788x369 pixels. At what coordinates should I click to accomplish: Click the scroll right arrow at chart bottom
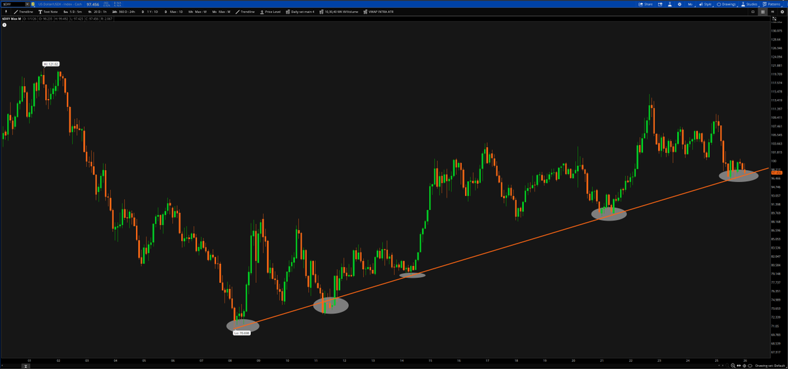pyautogui.click(x=723, y=366)
